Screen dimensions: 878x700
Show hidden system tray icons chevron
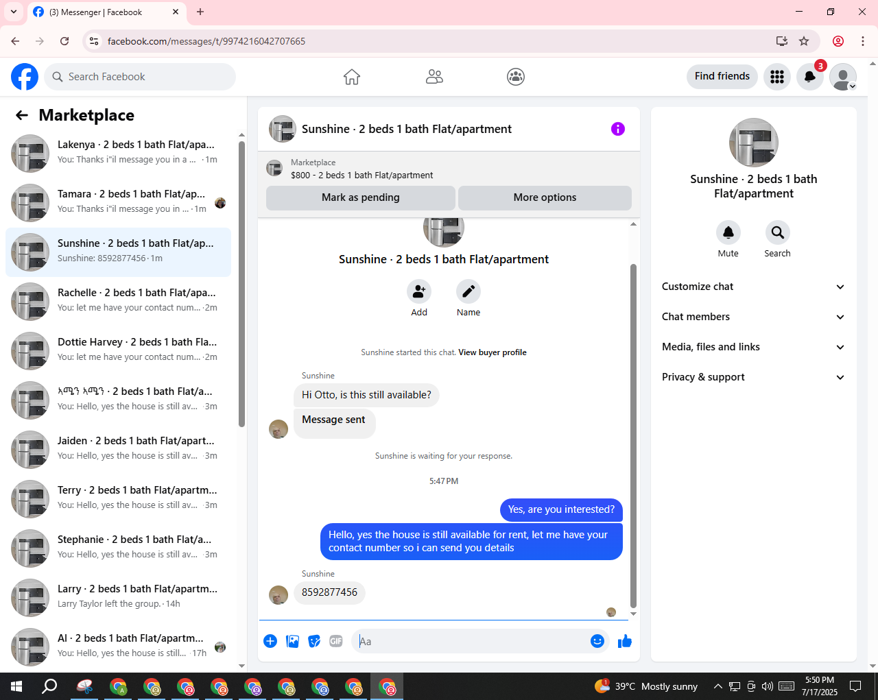tap(717, 686)
